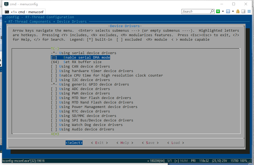254x165 pixels.
Task: Toggle Using PWM device drivers checkbox
Action: click(x=54, y=93)
